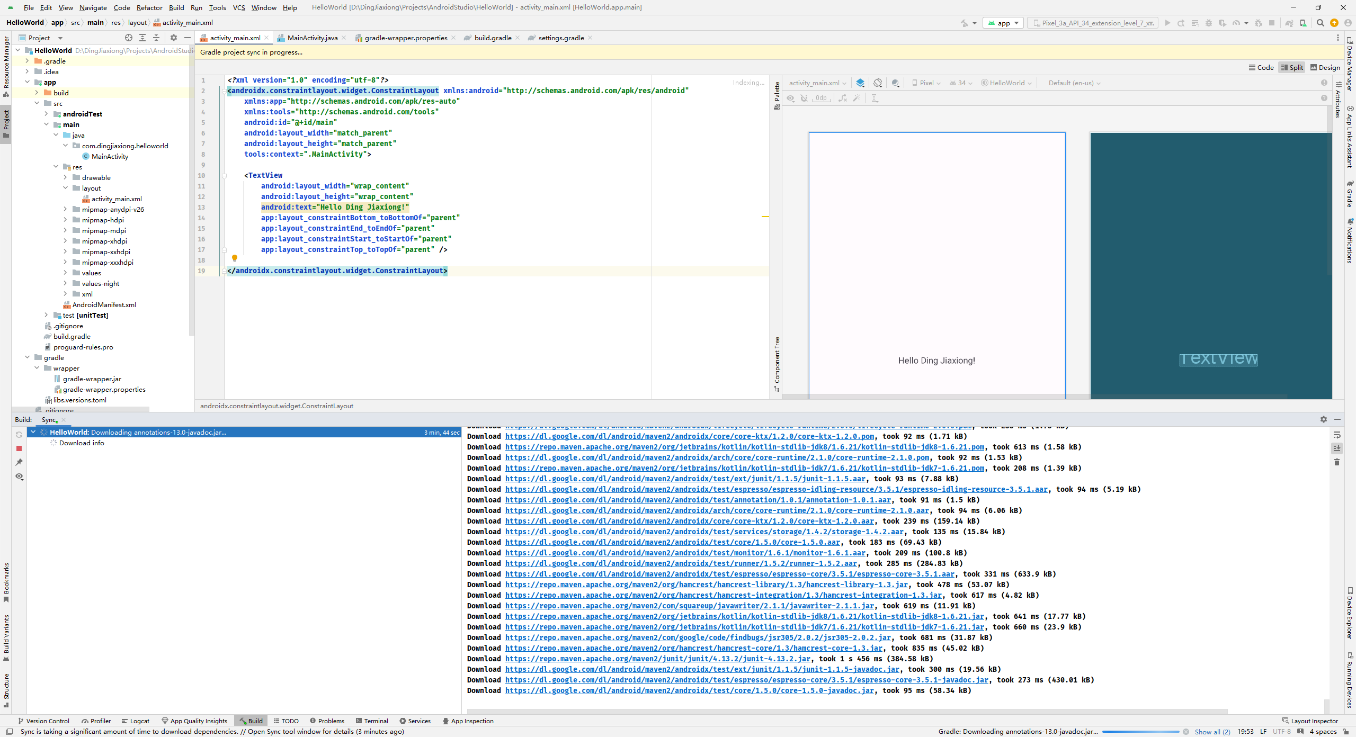This screenshot has height=737, width=1356.
Task: Click the orange update available icon
Action: click(1334, 23)
